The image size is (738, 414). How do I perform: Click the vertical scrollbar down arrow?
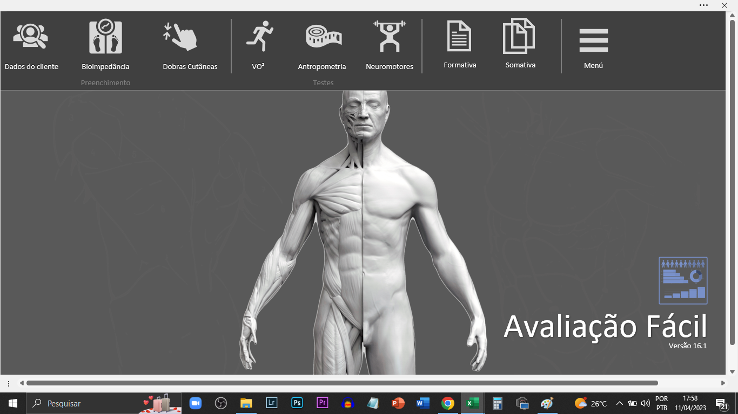733,371
